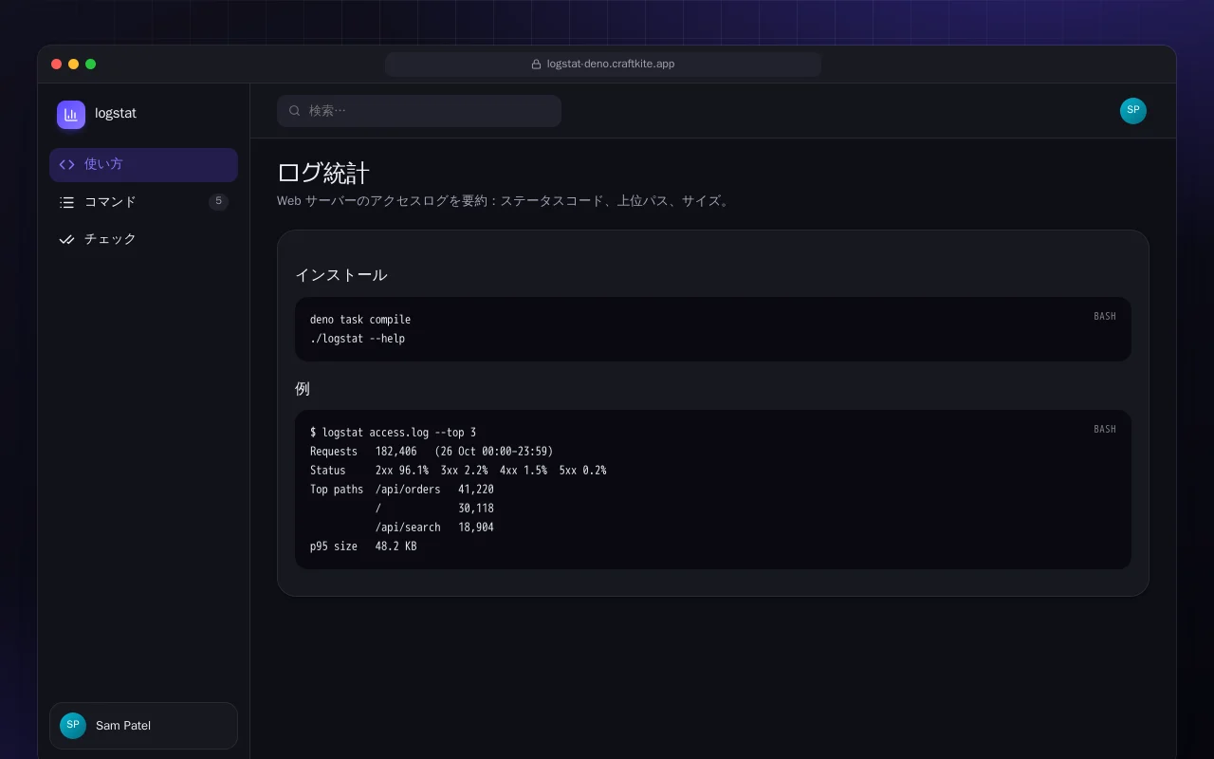Image resolution: width=1214 pixels, height=759 pixels.
Task: Click the Web サーバー description subtitle
Action: (505, 201)
